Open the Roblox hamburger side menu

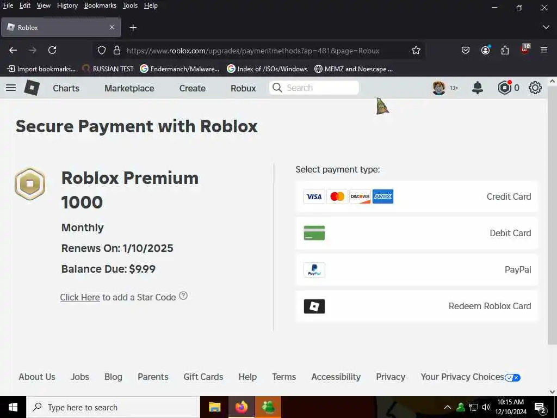coord(11,88)
